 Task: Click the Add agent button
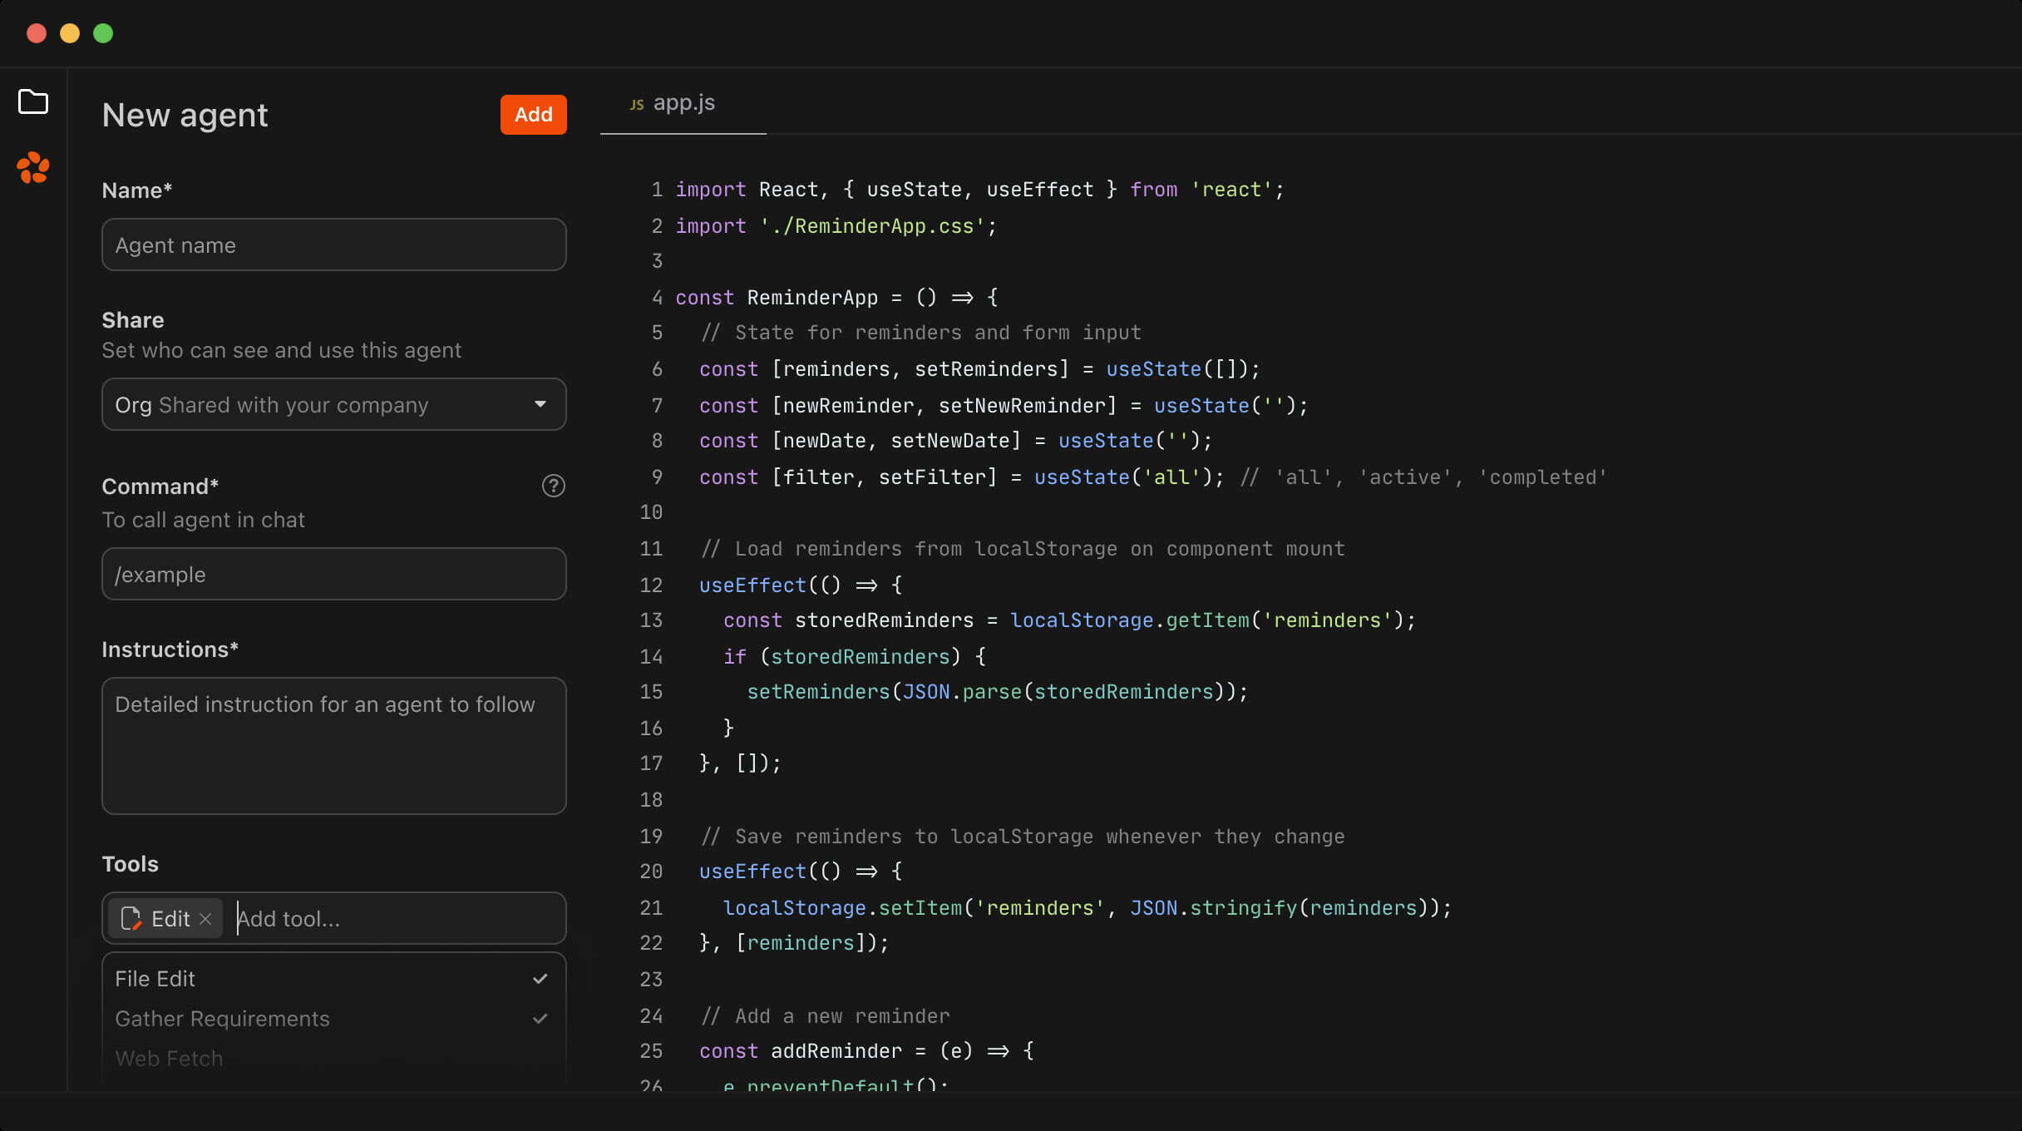[x=533, y=115]
